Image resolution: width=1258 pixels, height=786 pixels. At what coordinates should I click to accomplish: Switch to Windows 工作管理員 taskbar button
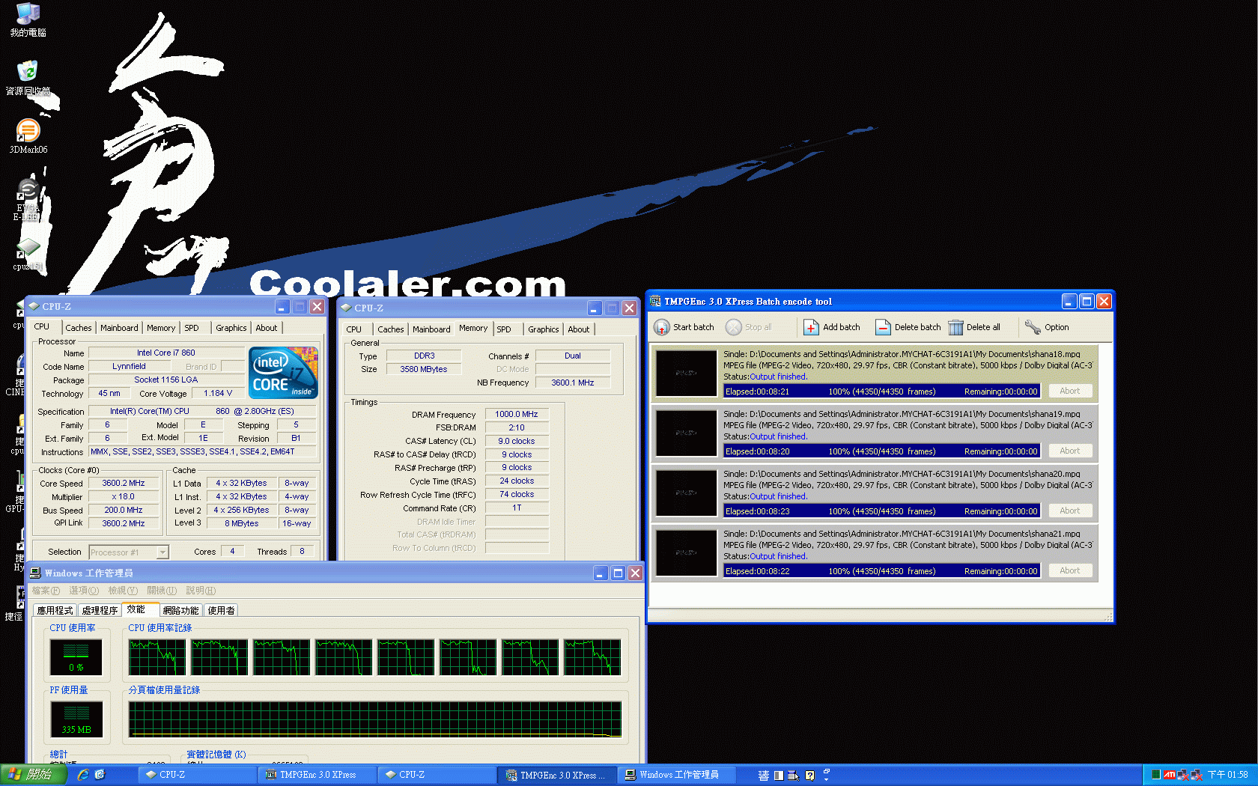point(676,775)
